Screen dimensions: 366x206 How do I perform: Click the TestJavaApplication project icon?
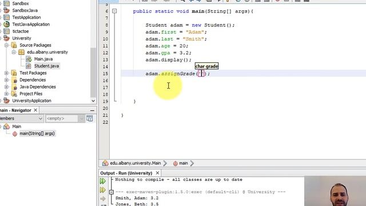(x=7, y=24)
